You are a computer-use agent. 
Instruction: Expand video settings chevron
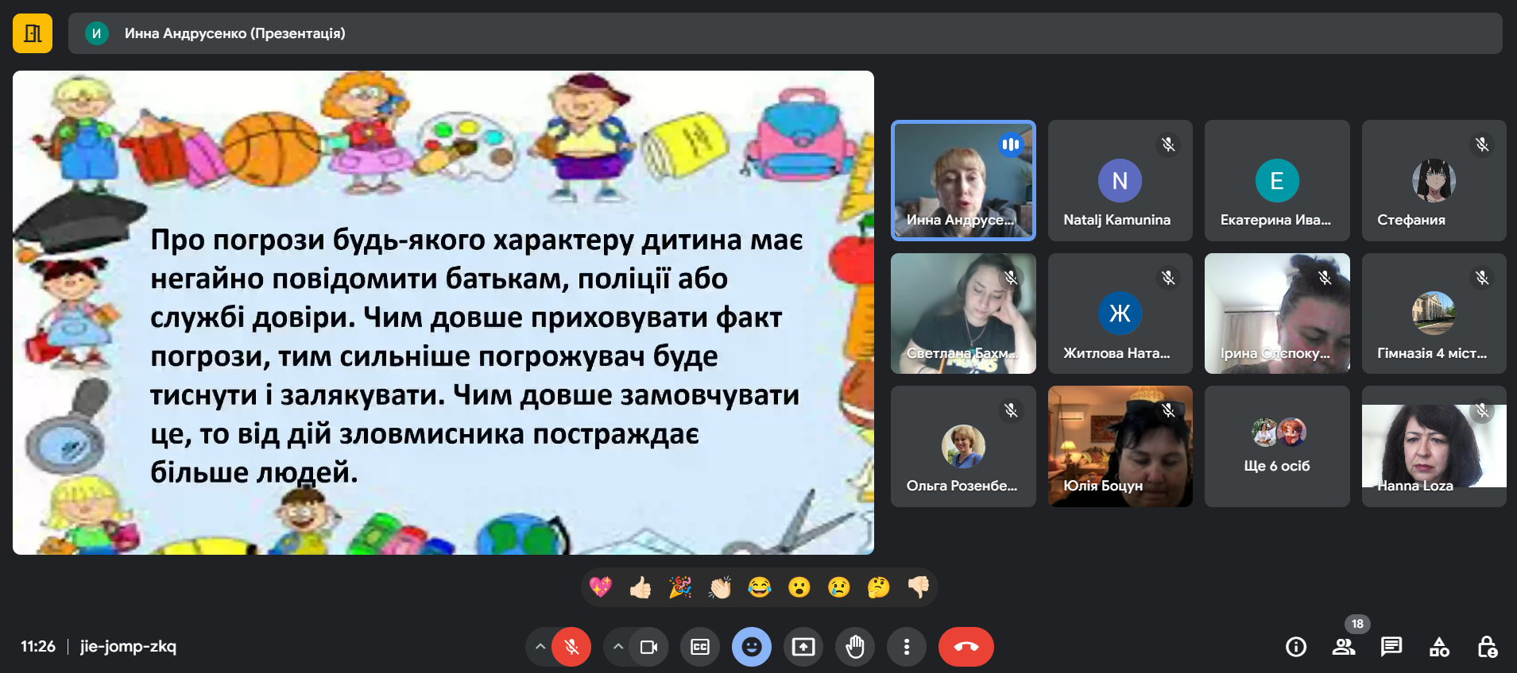point(617,647)
